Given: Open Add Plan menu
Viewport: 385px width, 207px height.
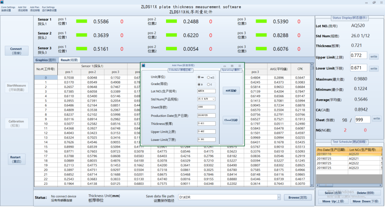Looking at the screenshot, I should point(34,9).
